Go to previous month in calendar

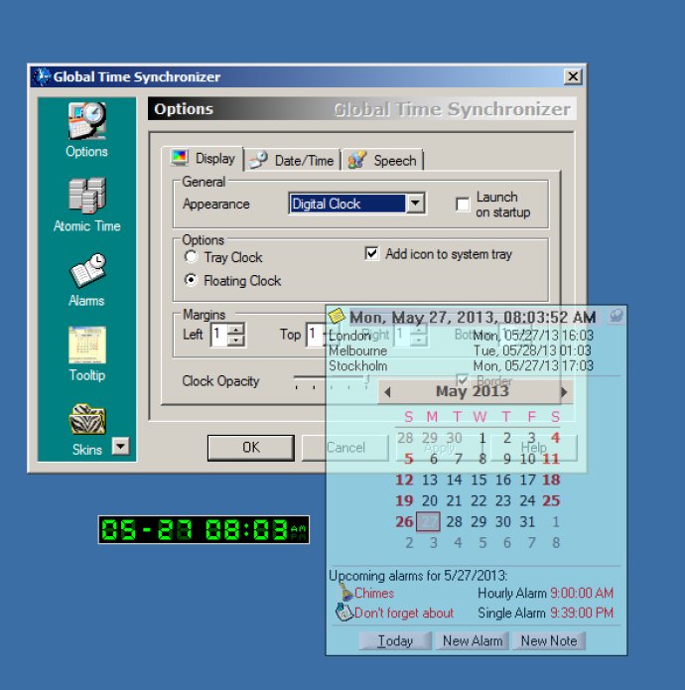387,391
